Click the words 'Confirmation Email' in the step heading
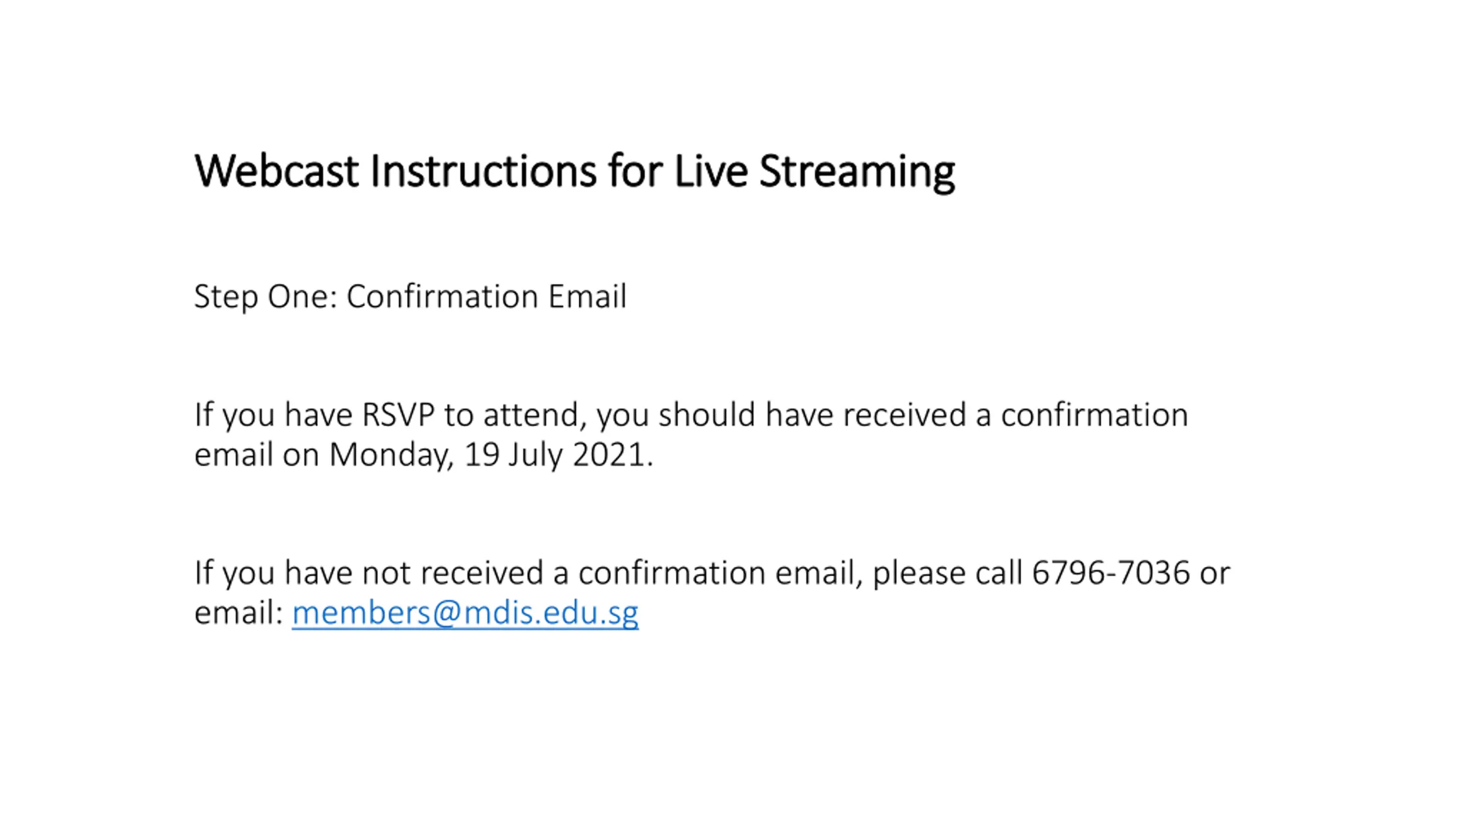Viewport: 1464px width, 823px height. pyautogui.click(x=487, y=296)
